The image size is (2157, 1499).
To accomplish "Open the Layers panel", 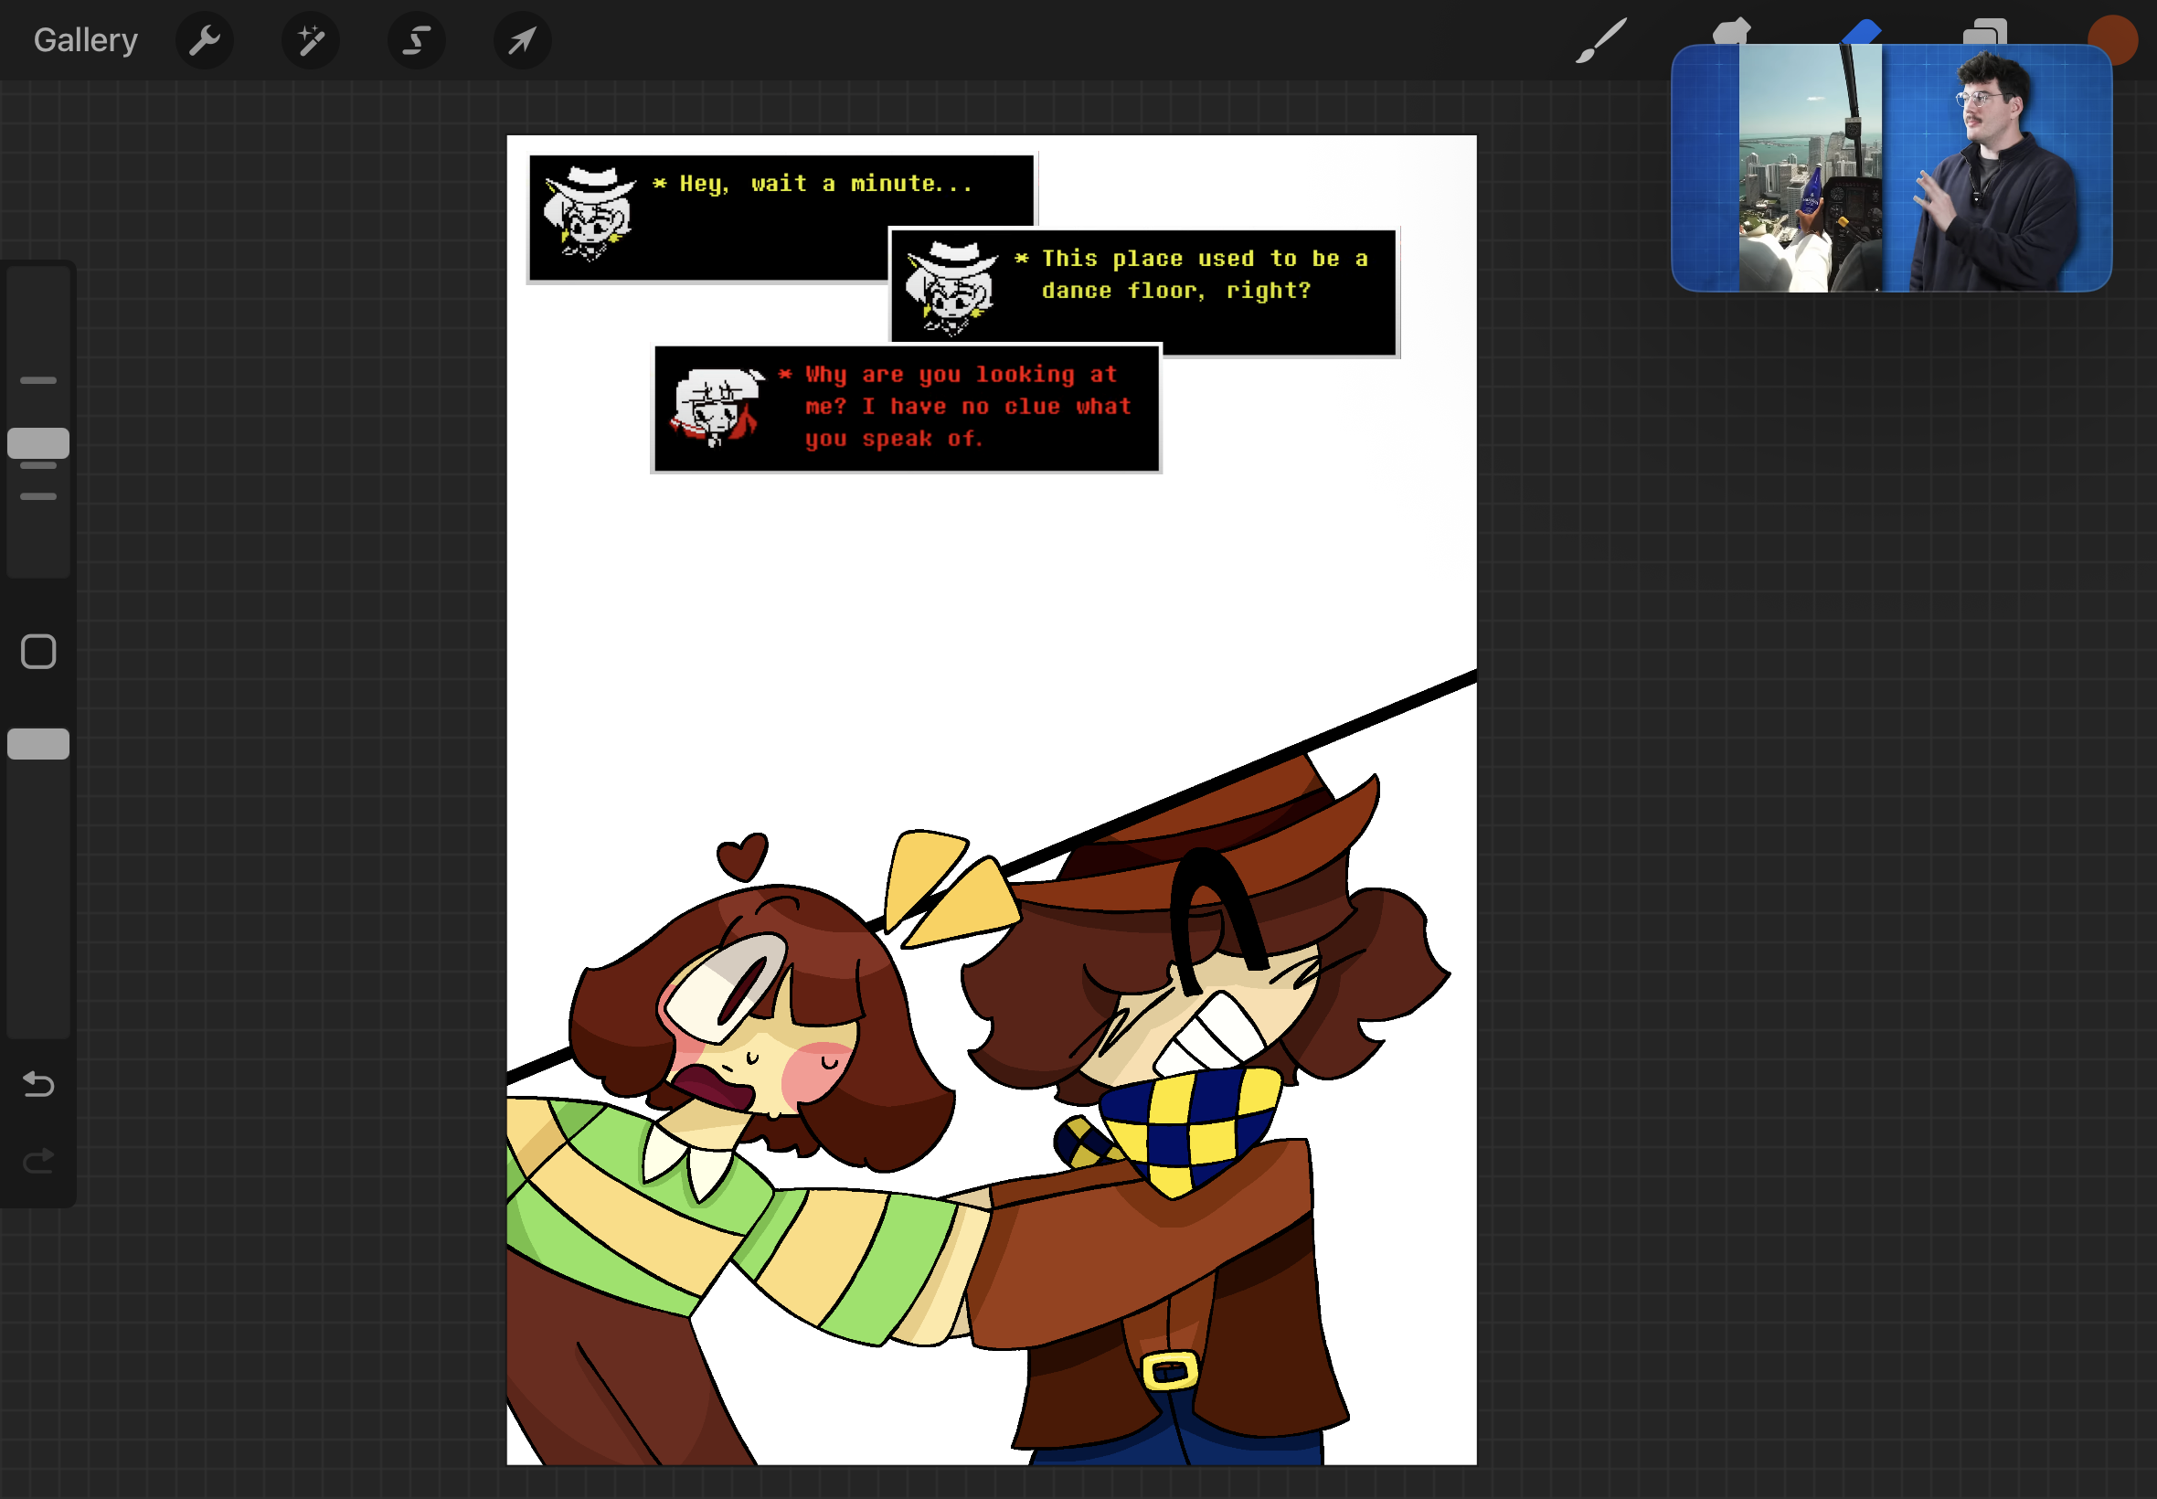I will coord(1984,30).
